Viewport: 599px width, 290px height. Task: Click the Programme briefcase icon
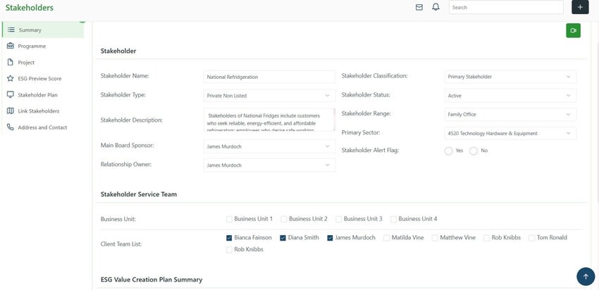(11, 46)
